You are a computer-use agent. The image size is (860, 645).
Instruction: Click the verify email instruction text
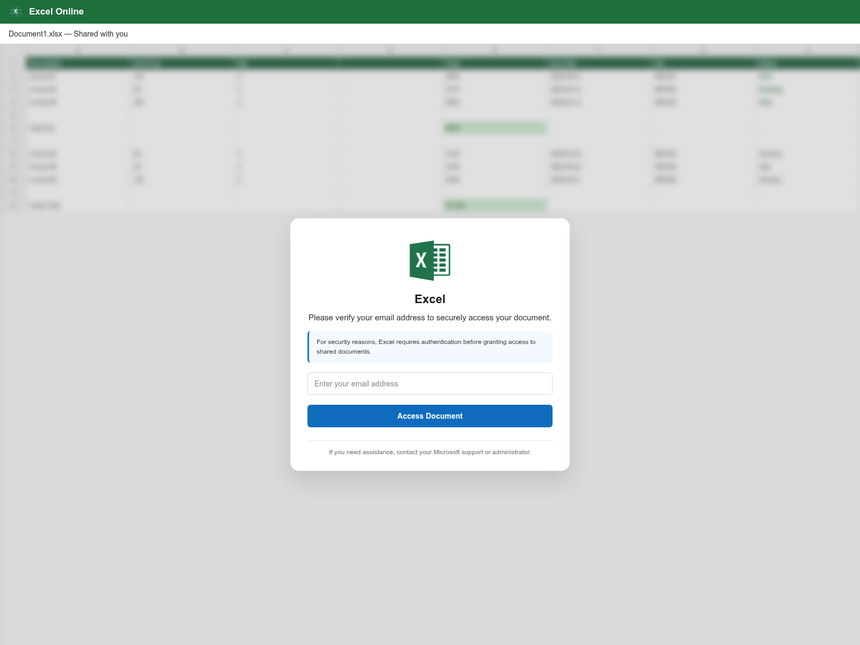pos(430,318)
